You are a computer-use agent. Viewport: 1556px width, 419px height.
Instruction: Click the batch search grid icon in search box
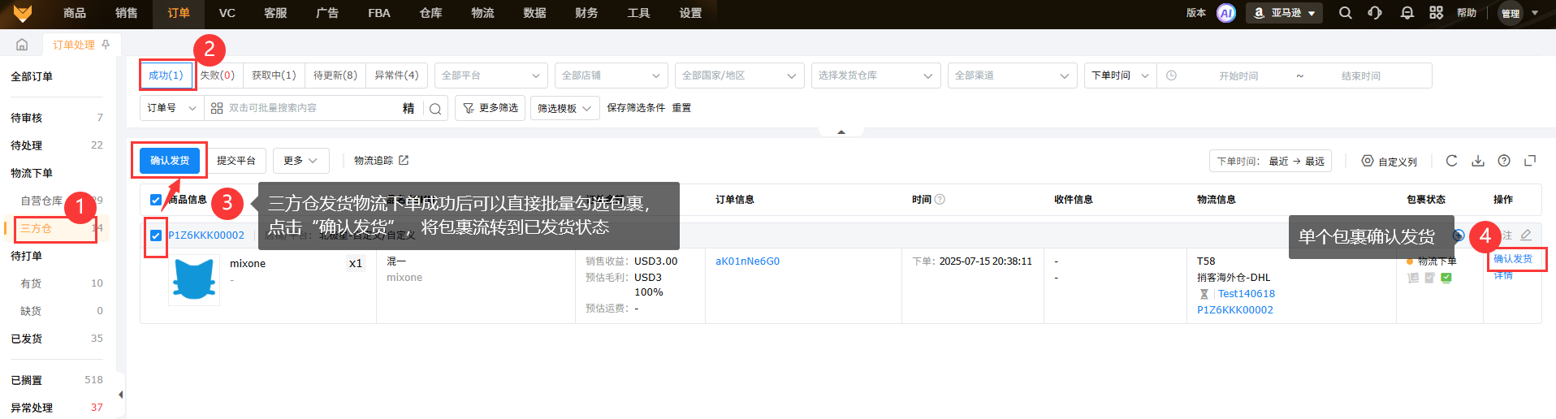click(217, 108)
